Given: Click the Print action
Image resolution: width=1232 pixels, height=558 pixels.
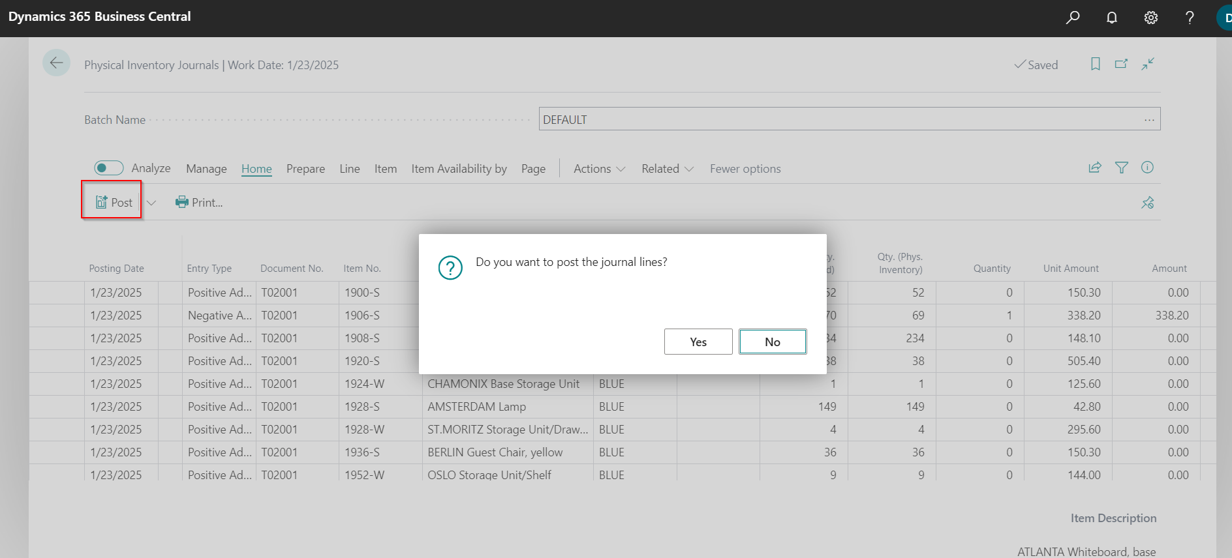Looking at the screenshot, I should click(199, 203).
